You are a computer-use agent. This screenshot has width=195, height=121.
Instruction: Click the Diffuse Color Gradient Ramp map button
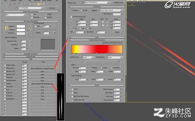point(42,69)
